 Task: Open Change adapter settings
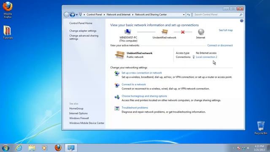click(83, 31)
